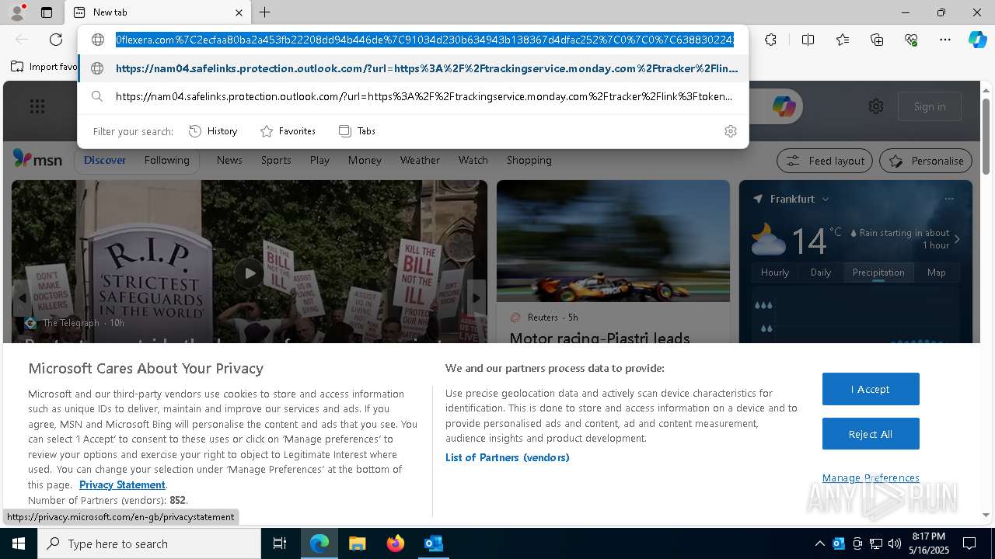The width and height of the screenshot is (995, 559).
Task: Go to msn logo home
Action: (x=37, y=159)
